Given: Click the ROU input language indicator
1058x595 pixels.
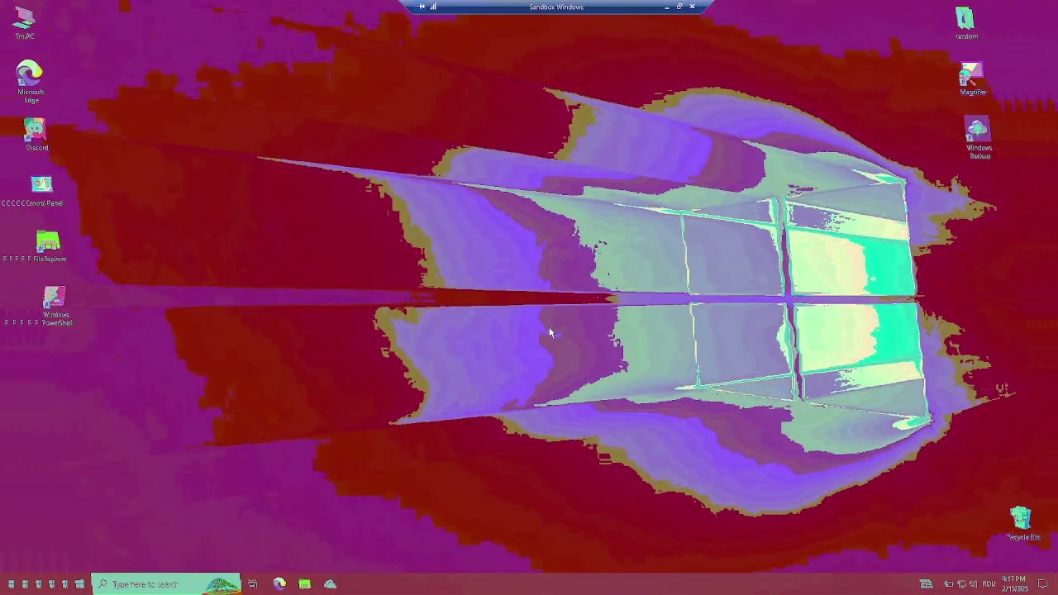Looking at the screenshot, I should [x=989, y=584].
